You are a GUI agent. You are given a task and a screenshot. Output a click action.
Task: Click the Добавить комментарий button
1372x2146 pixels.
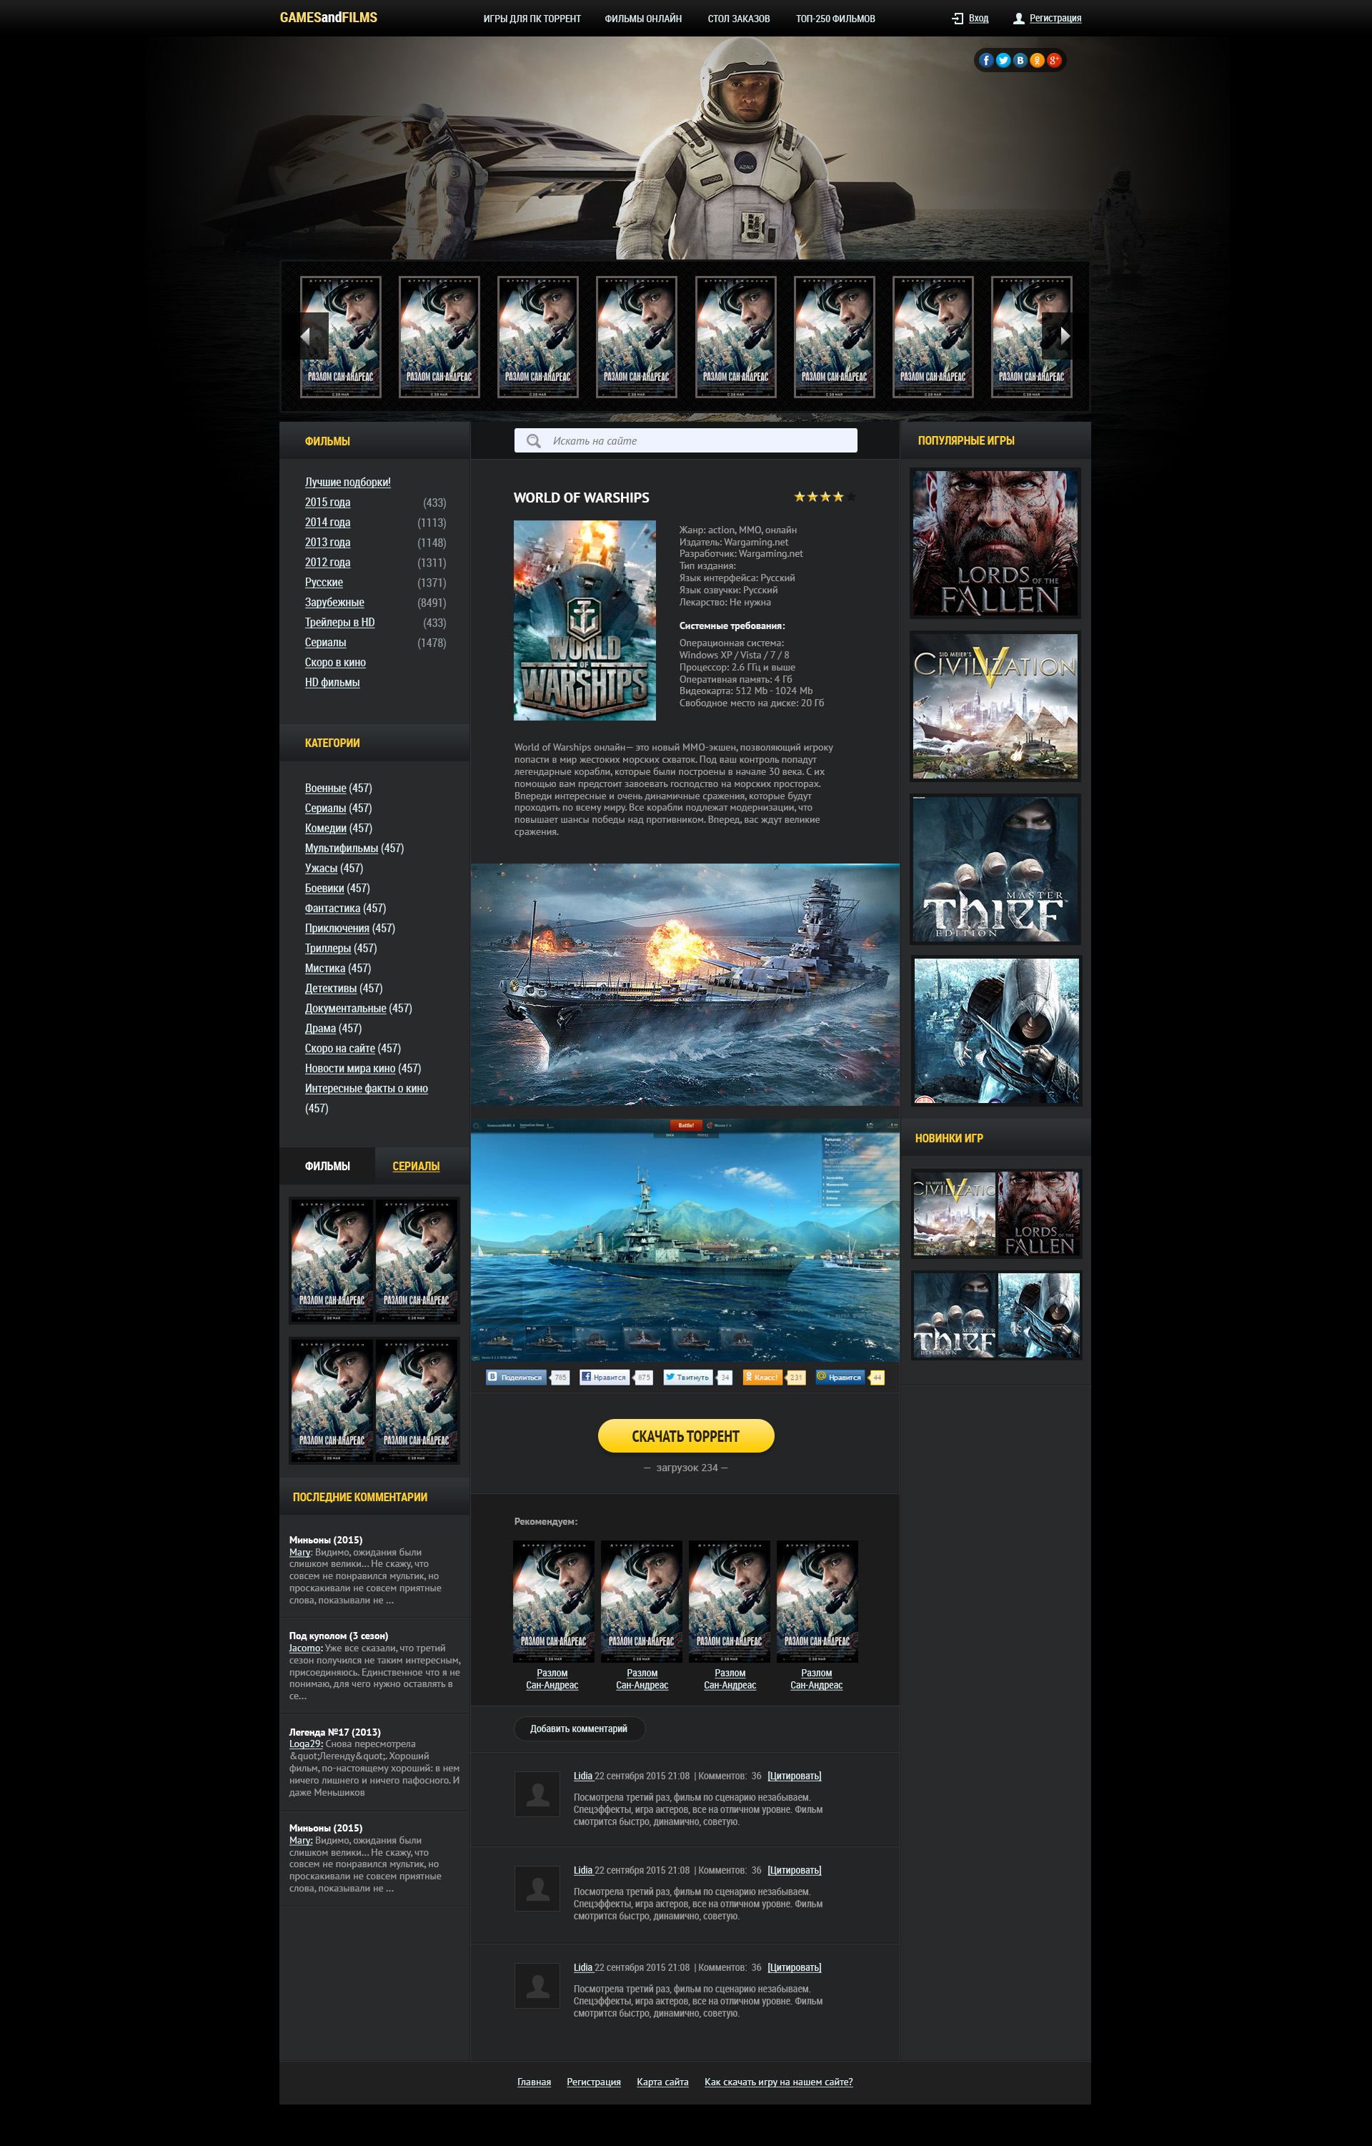coord(579,1729)
